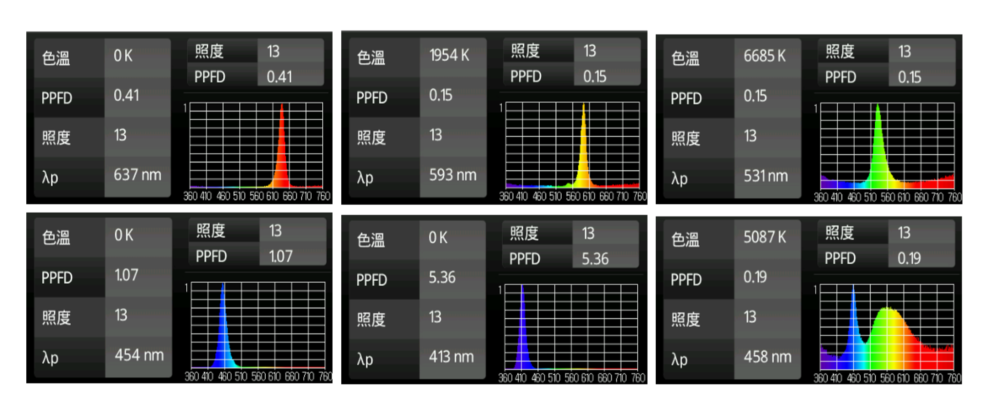Click the 637 nm peak wavelength value
The width and height of the screenshot is (983, 399).
[x=137, y=175]
